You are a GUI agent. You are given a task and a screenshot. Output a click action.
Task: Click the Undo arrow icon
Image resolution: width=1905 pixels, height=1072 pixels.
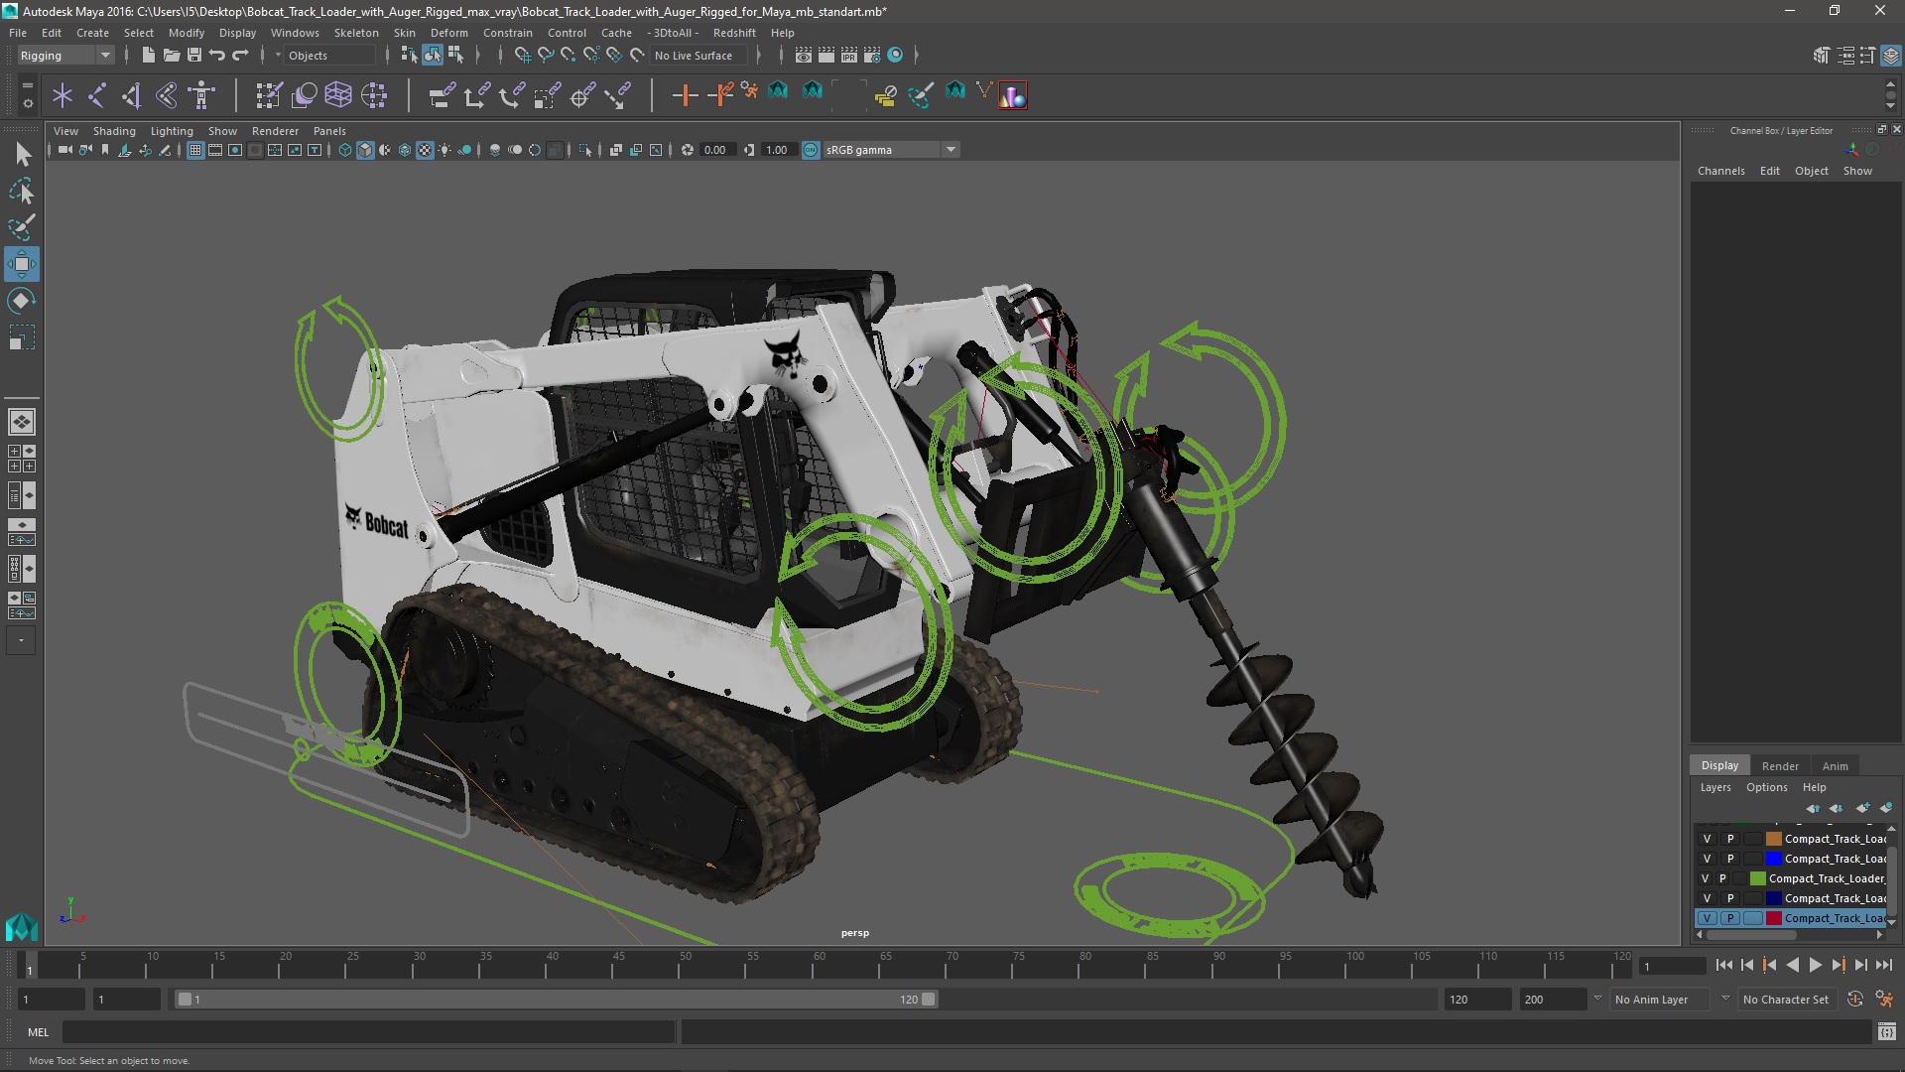click(216, 56)
